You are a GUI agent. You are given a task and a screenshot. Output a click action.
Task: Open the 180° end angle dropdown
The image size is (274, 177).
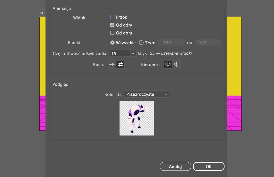(x=208, y=43)
